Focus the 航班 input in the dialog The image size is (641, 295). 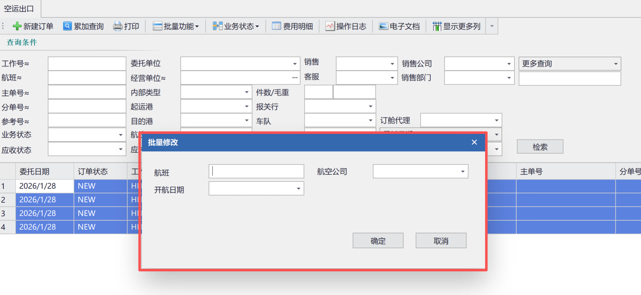256,171
